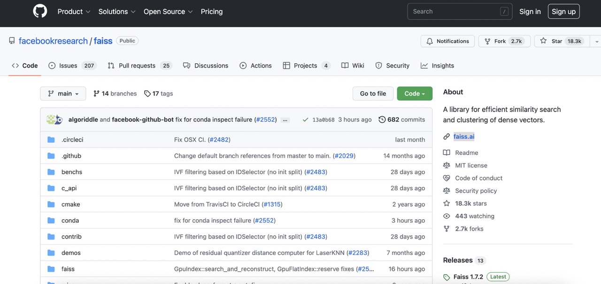Open the green Code dropdown button
601x284 pixels.
pos(415,94)
